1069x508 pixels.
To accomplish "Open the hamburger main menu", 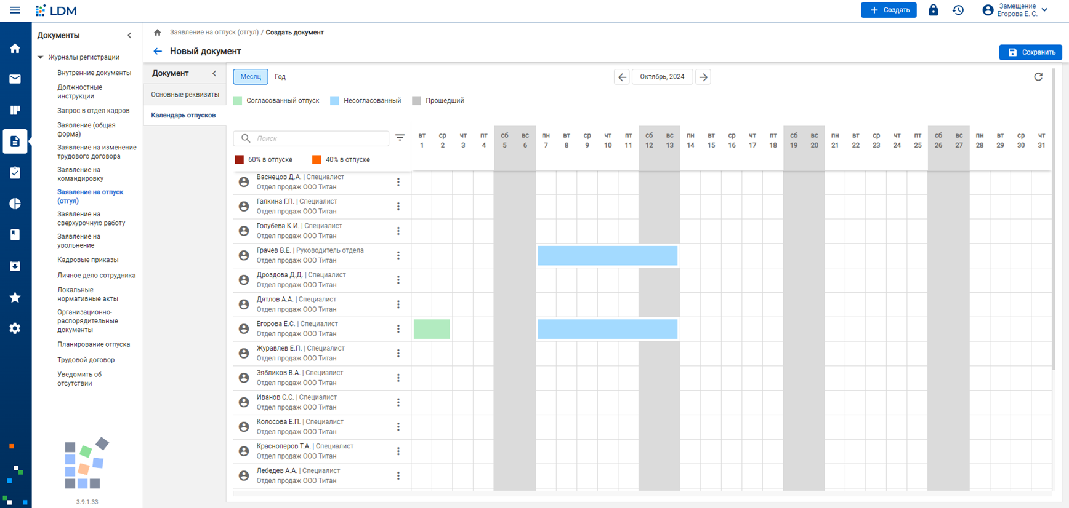I will (15, 10).
